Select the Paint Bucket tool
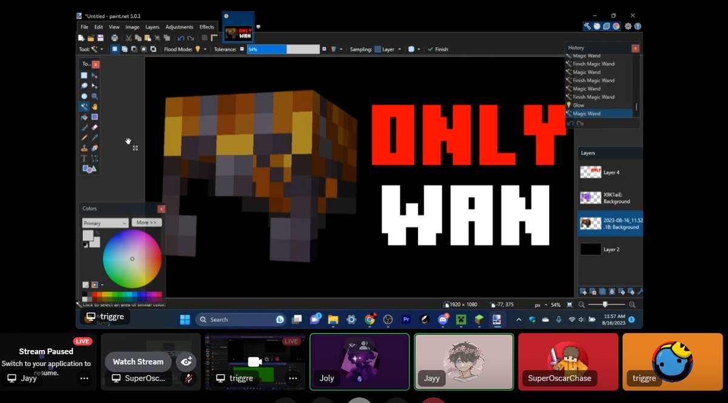The image size is (728, 403). 84,117
